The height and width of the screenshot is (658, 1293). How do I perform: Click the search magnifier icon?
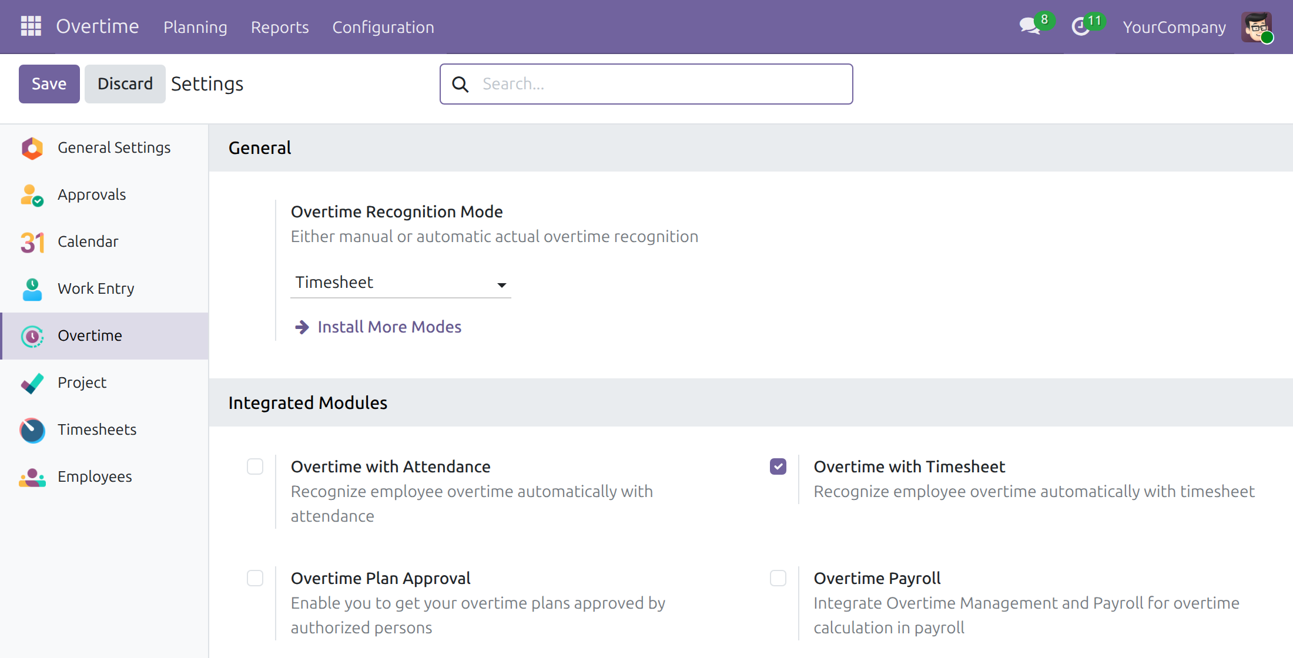tap(460, 84)
